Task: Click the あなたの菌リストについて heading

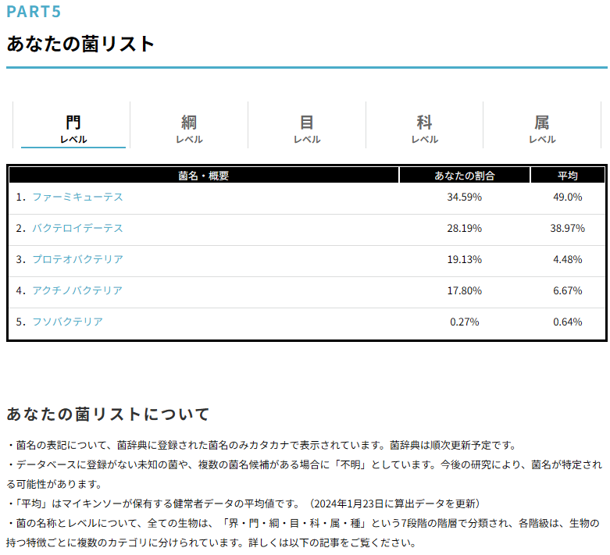Action: (108, 414)
